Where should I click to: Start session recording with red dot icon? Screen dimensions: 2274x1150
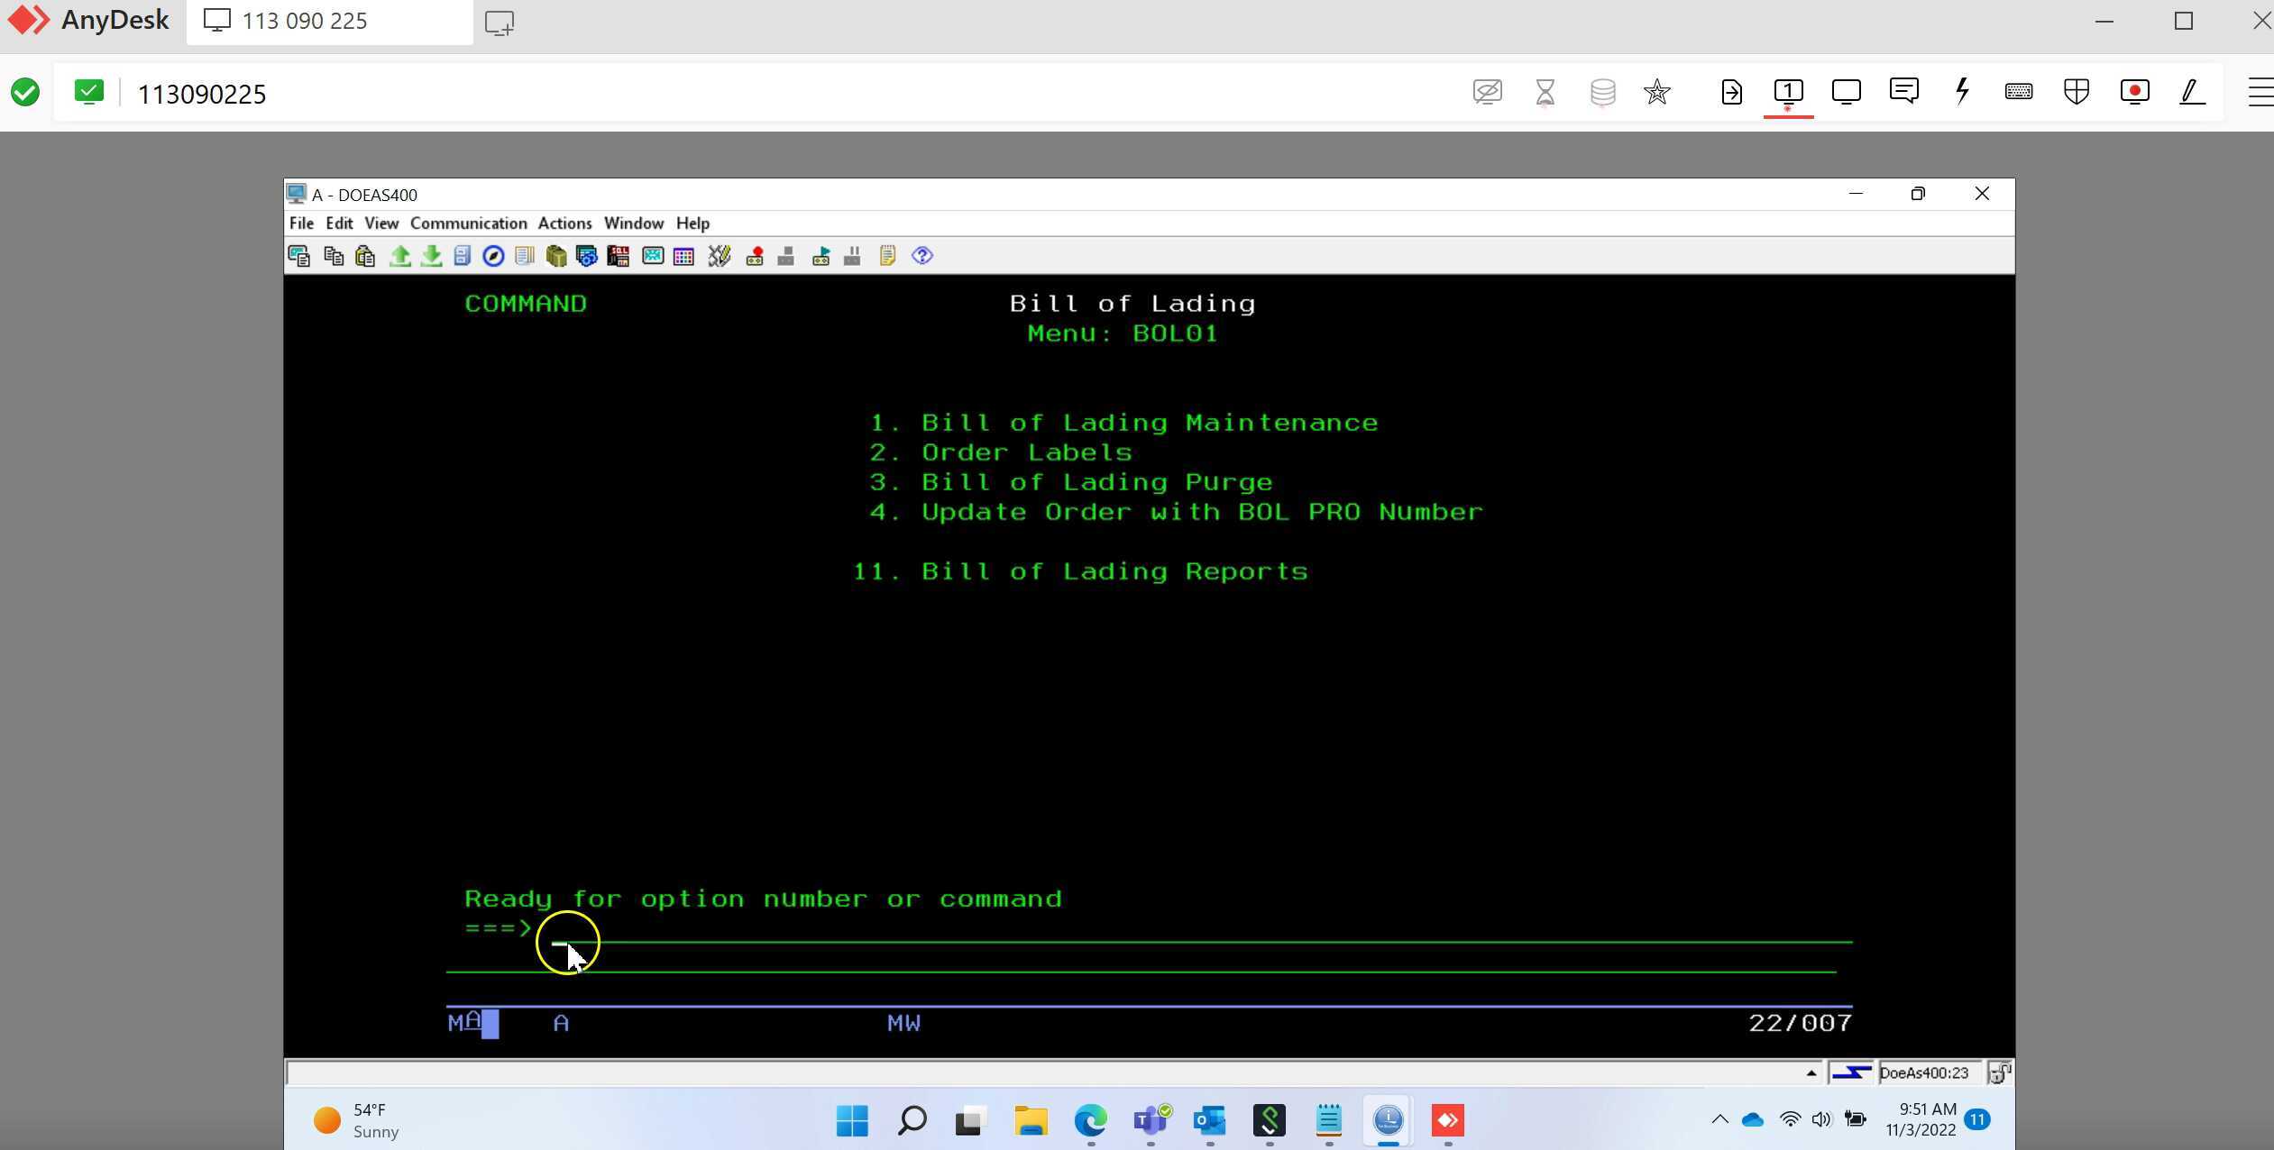coord(2134,92)
